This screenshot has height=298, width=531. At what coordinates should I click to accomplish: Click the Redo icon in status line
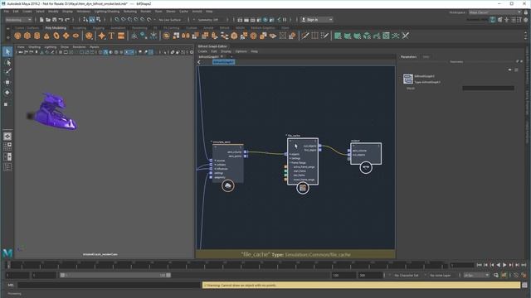(x=67, y=20)
